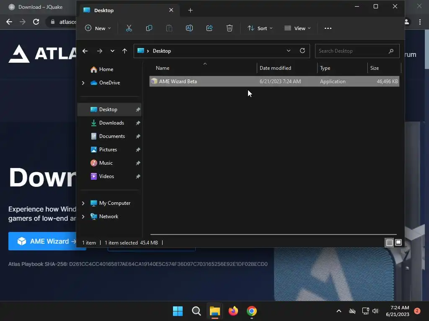The image size is (429, 321).
Task: Toggle the pin beside Downloads
Action: (138, 123)
